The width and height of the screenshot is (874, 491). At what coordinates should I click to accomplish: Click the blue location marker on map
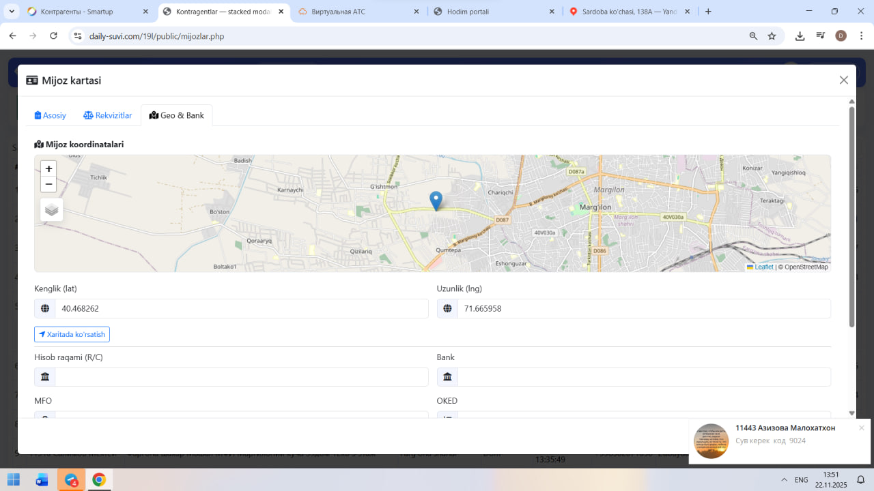point(436,200)
